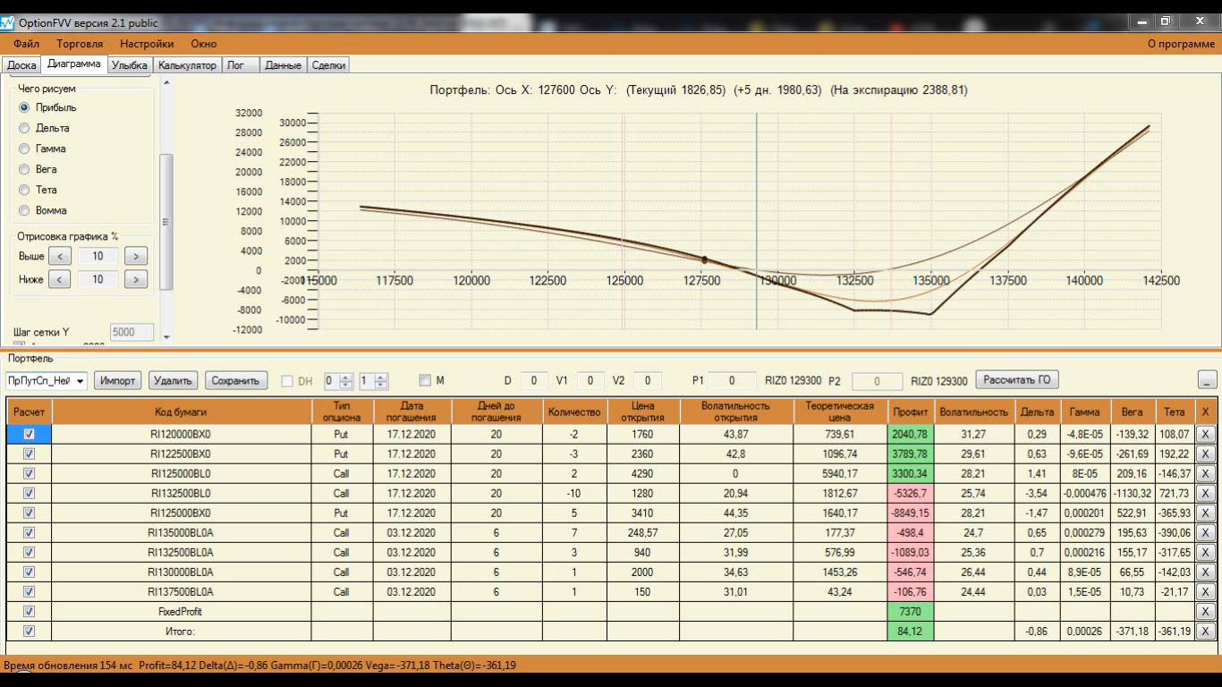Click the 'Рассчитать ГО' button
The image size is (1222, 687).
pos(1017,379)
